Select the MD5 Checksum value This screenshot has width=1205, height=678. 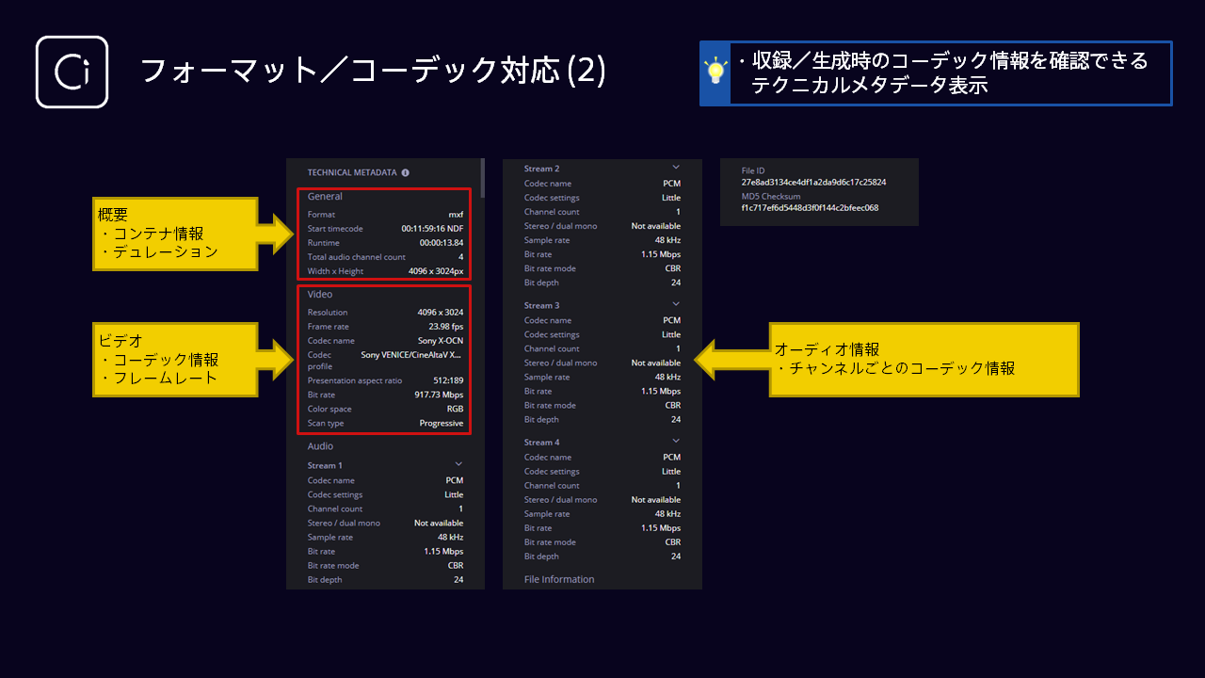810,208
